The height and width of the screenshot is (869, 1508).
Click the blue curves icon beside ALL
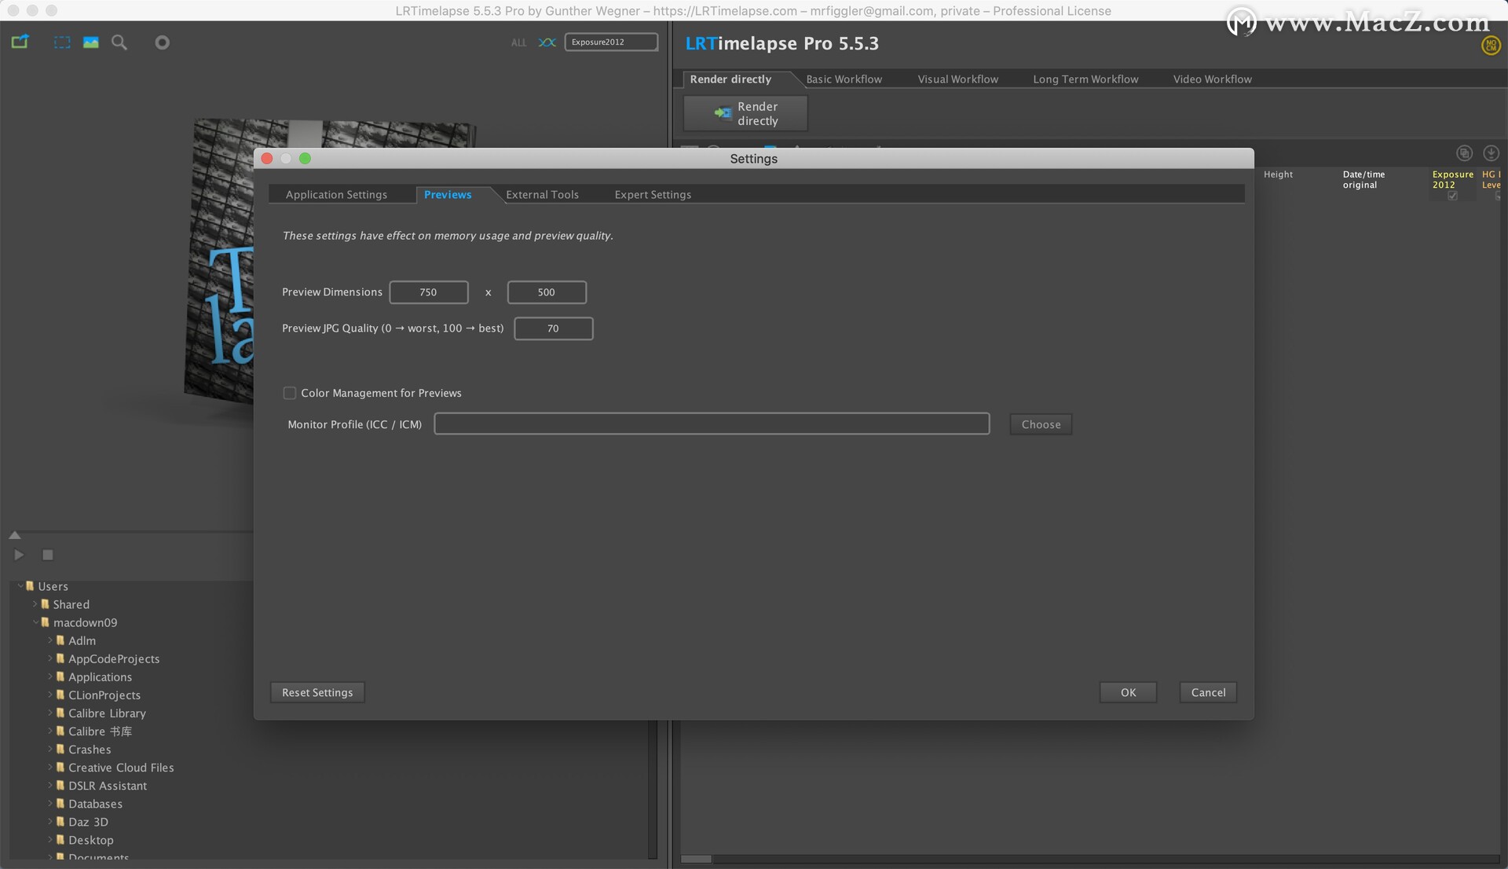547,42
